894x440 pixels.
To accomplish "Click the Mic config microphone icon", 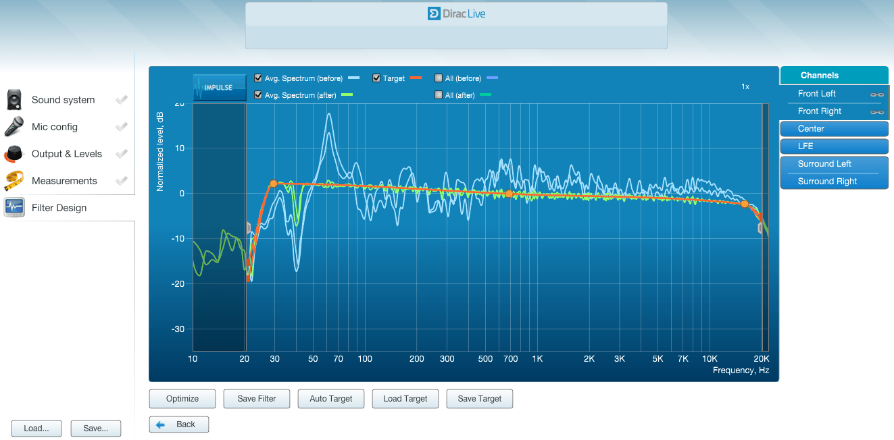I will [x=14, y=127].
